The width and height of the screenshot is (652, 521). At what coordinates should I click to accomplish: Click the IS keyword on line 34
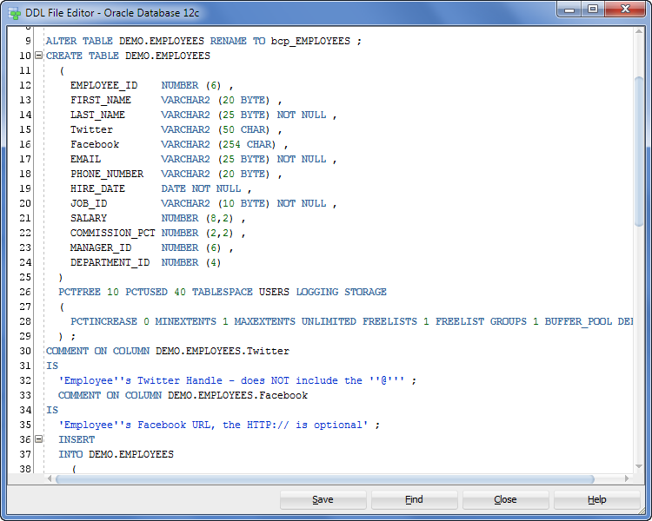pyautogui.click(x=52, y=410)
